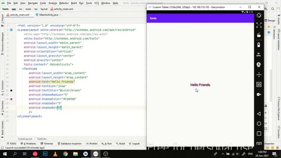Click the ENG language indicator in system tray
Image resolution: width=281 pixels, height=158 pixels.
[x=250, y=154]
